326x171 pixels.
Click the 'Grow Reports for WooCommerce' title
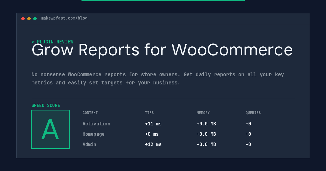tap(162, 50)
